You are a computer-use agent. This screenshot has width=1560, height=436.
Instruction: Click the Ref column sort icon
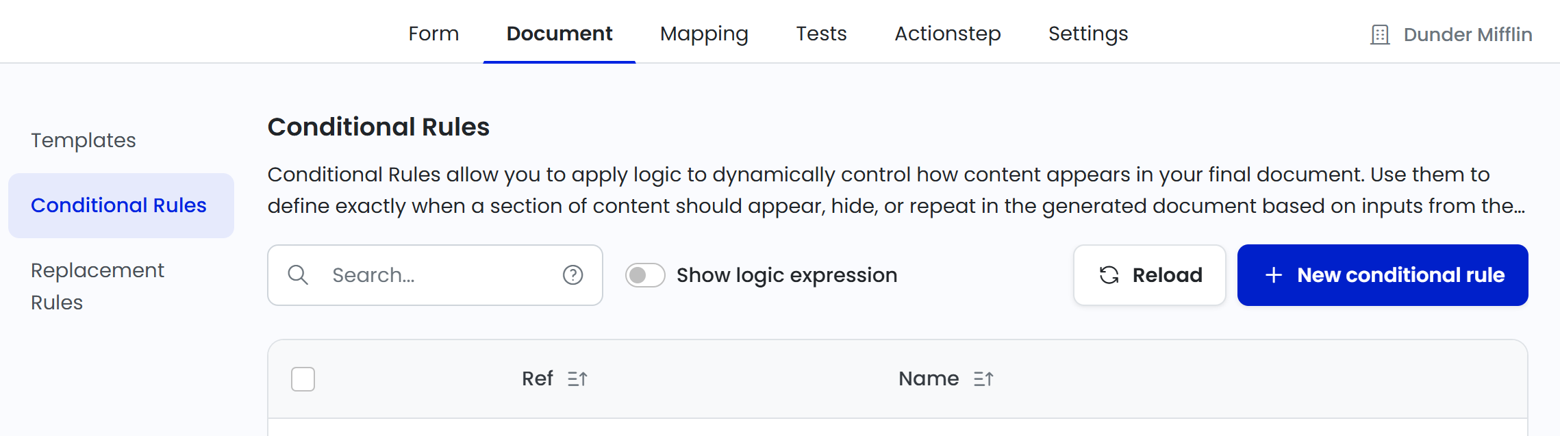pyautogui.click(x=577, y=379)
